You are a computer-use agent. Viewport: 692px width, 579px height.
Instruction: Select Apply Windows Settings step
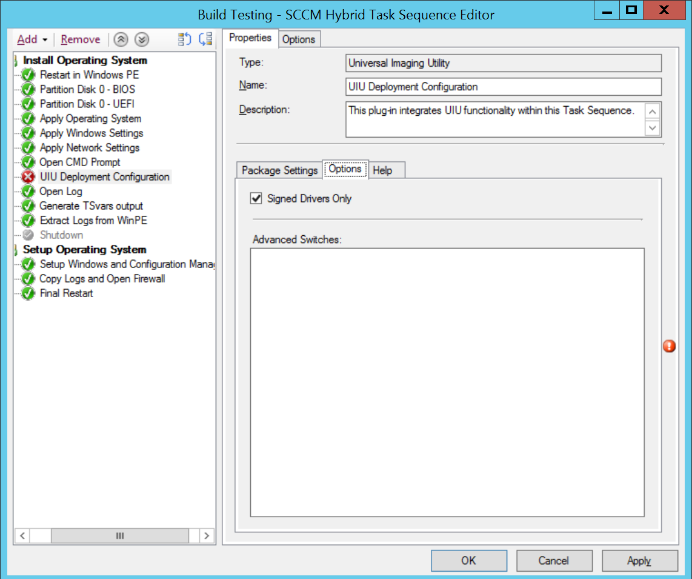[x=91, y=133]
